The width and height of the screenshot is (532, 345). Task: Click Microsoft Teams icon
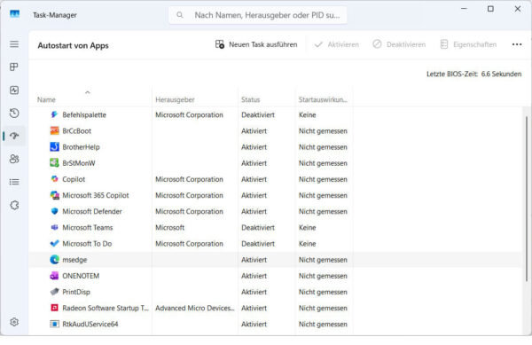tap(54, 227)
